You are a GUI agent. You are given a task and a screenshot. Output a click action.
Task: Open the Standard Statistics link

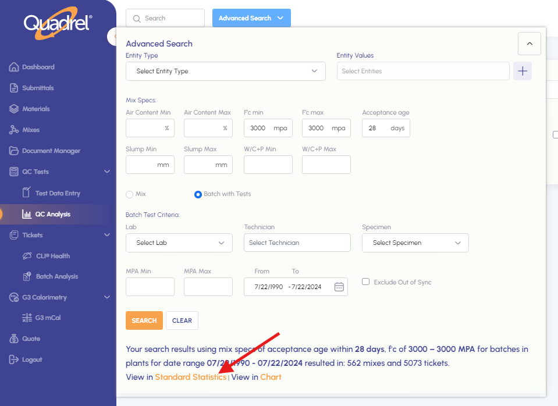190,377
